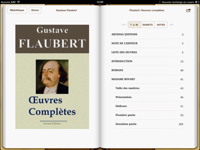Tap the Flaubert book cover image

pos(52,77)
